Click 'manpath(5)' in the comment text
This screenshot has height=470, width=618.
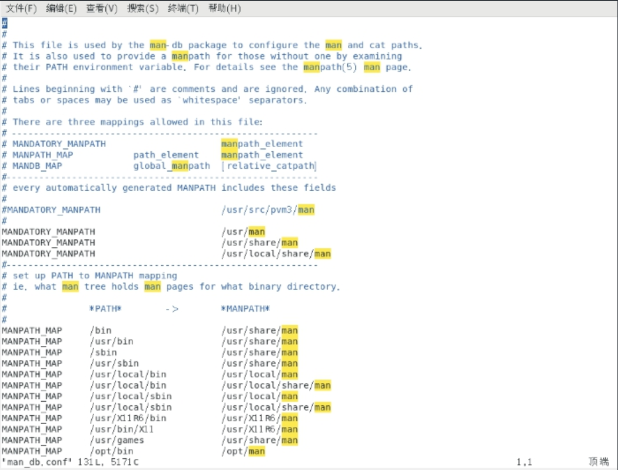tap(330, 68)
